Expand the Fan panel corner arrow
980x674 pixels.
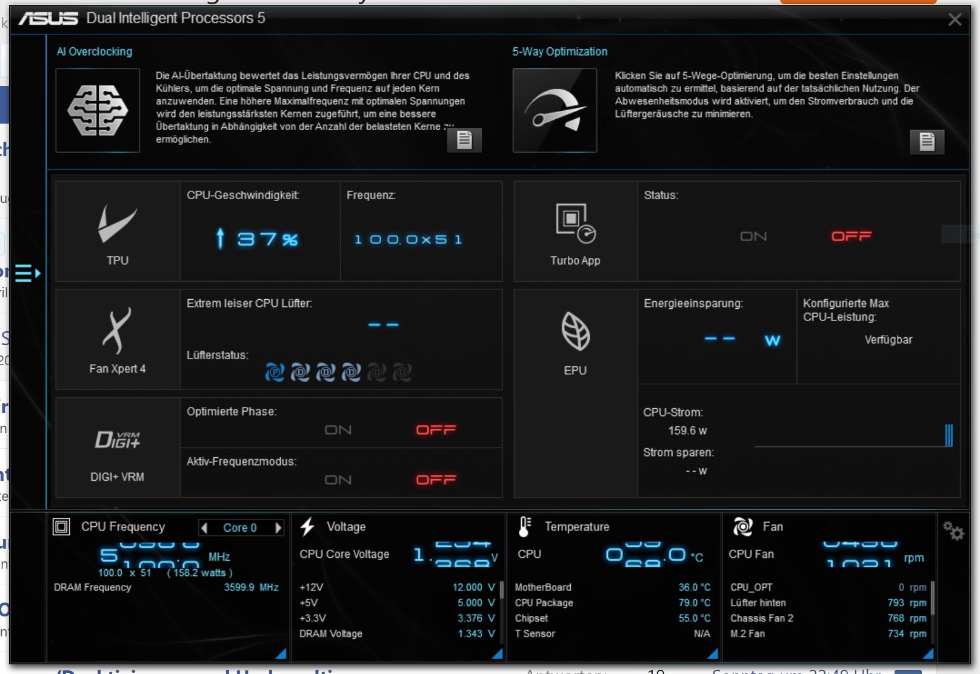pyautogui.click(x=928, y=653)
